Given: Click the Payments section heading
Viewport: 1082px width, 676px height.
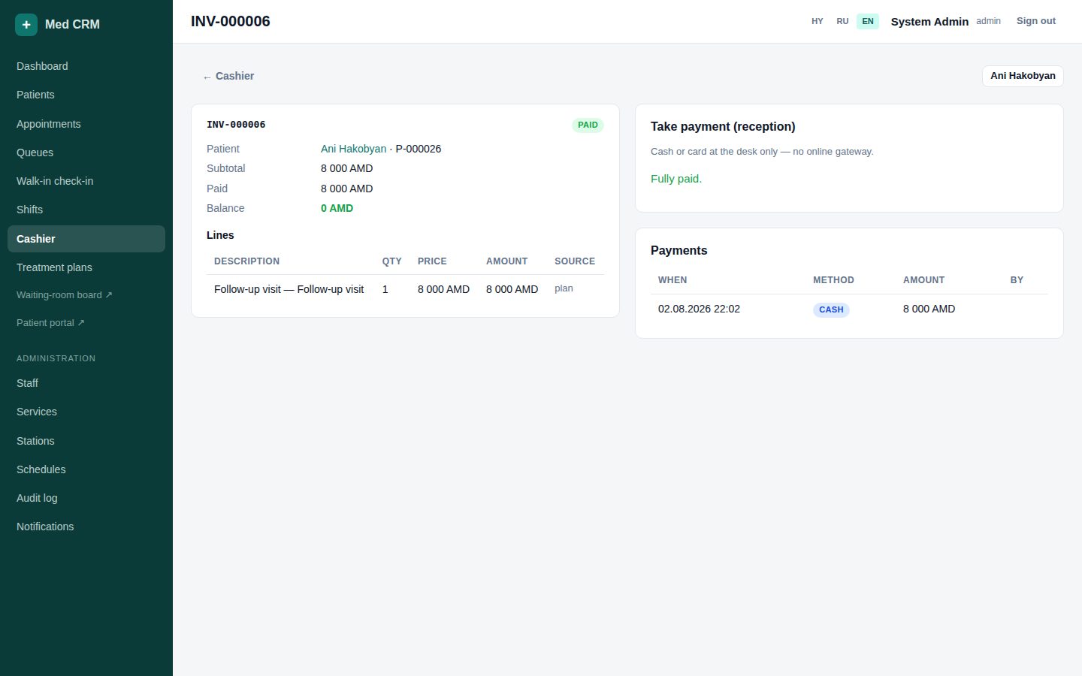Looking at the screenshot, I should coord(679,250).
